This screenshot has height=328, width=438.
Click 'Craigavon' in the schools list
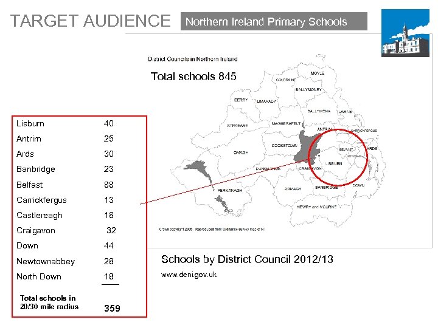click(x=36, y=230)
